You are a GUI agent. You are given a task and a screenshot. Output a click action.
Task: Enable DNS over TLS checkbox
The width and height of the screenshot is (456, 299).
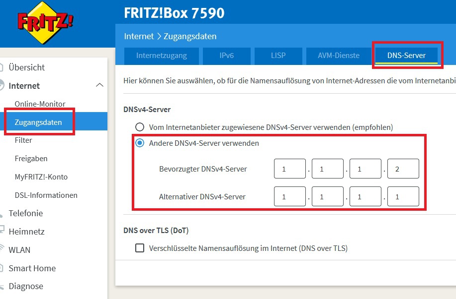pos(140,248)
